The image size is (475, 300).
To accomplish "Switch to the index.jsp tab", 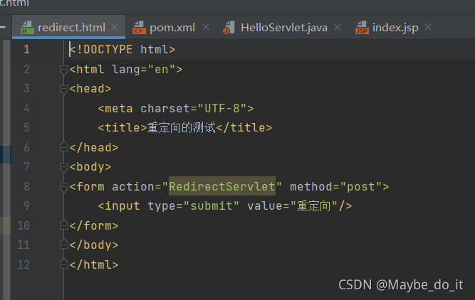I will coord(395,28).
